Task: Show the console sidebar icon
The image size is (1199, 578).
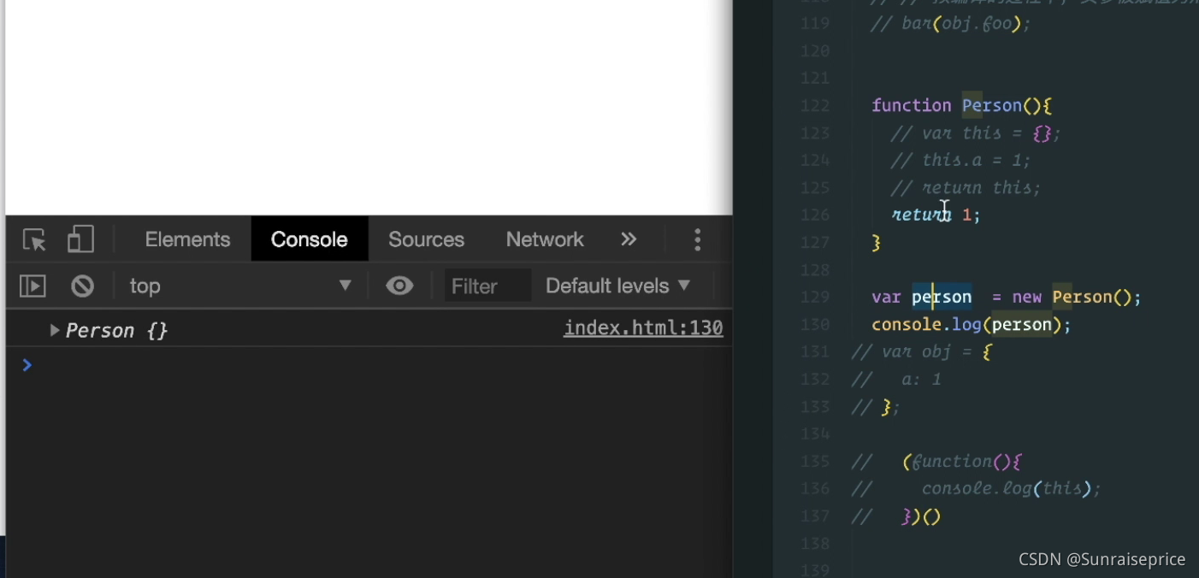Action: pyautogui.click(x=32, y=286)
